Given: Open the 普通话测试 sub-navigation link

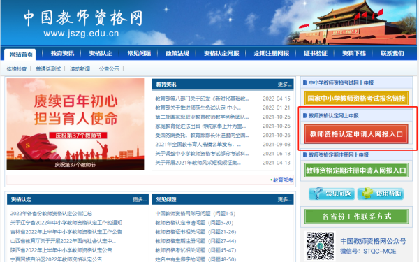Looking at the screenshot, I should (x=48, y=69).
